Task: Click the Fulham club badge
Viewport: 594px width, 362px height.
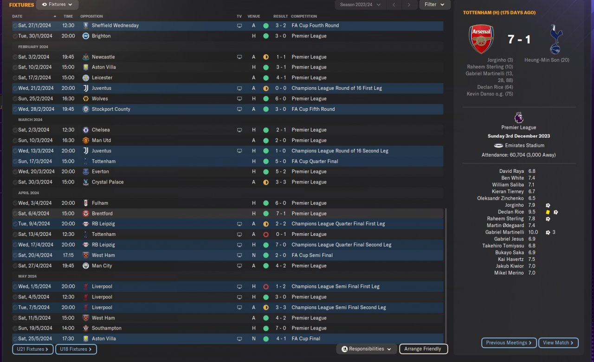Action: click(x=86, y=203)
